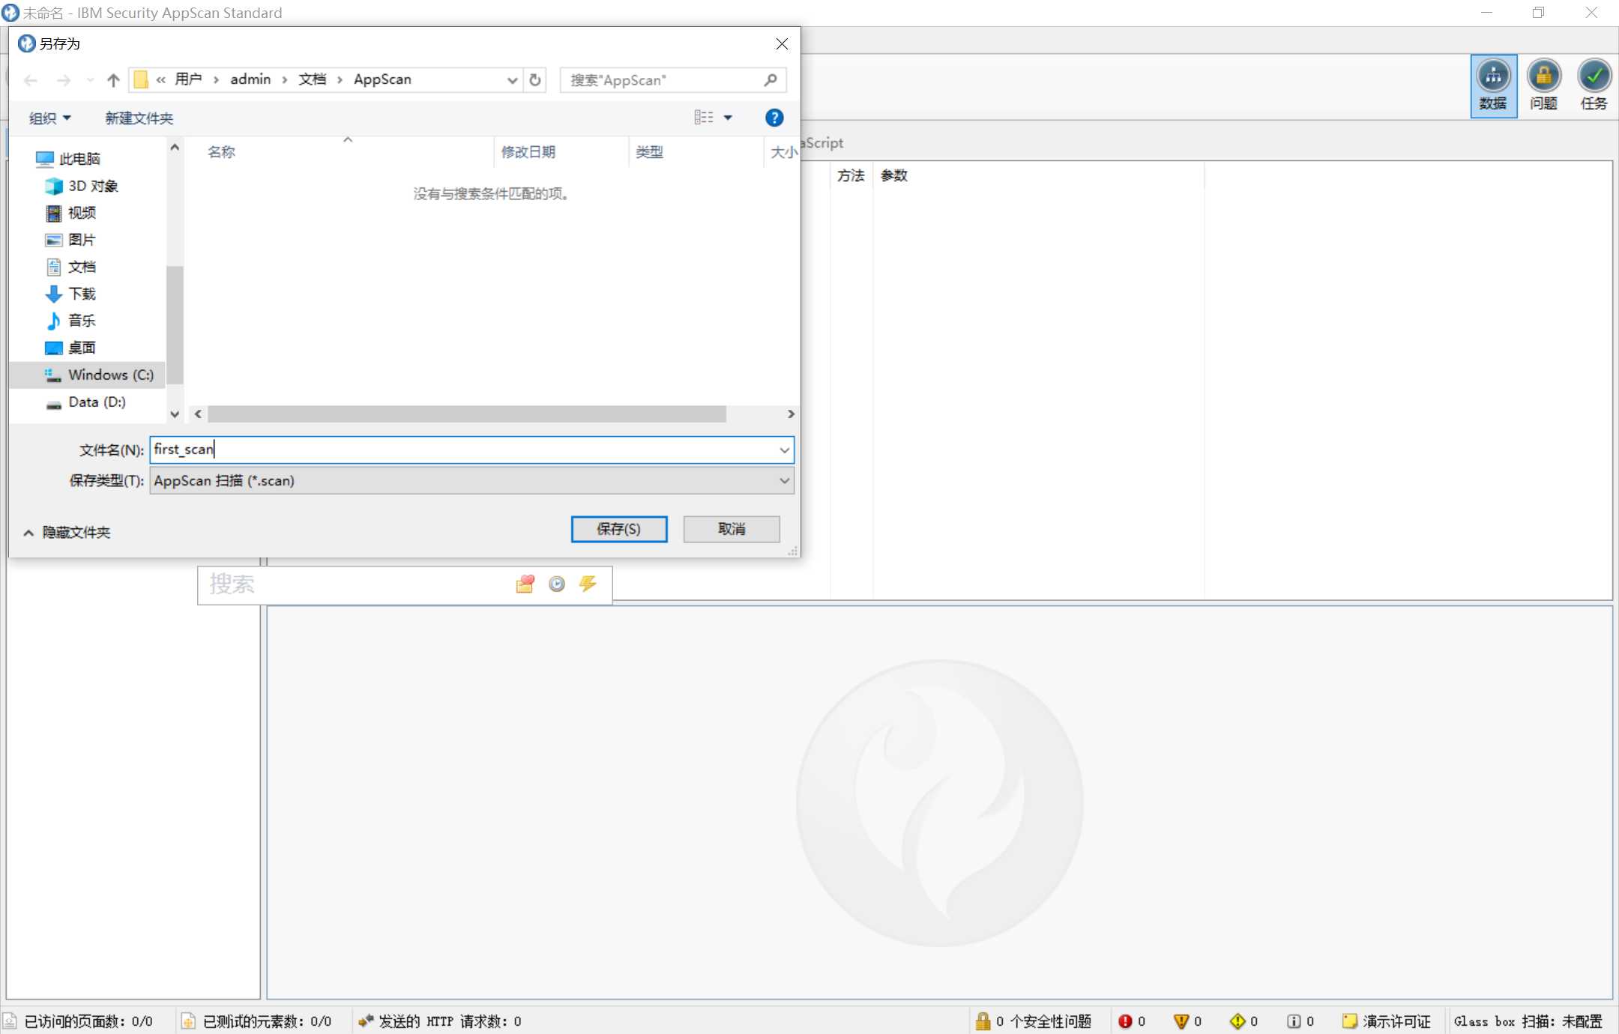1619x1034 pixels.
Task: Switch to the Issues (问题) view
Action: click(1543, 85)
